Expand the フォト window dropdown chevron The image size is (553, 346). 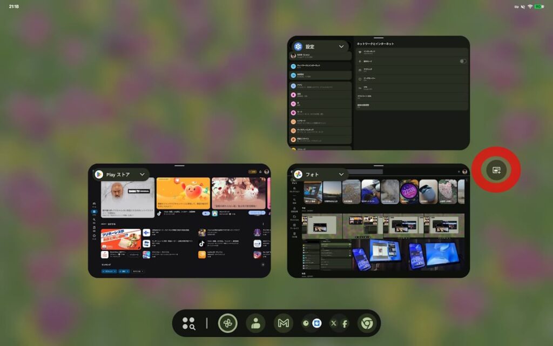click(x=341, y=174)
